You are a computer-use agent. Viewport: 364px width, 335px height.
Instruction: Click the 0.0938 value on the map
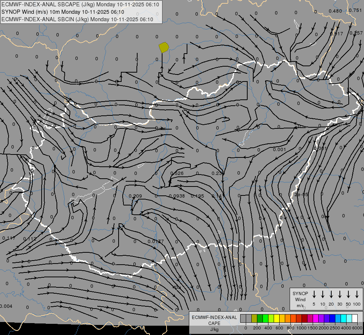click(x=177, y=196)
